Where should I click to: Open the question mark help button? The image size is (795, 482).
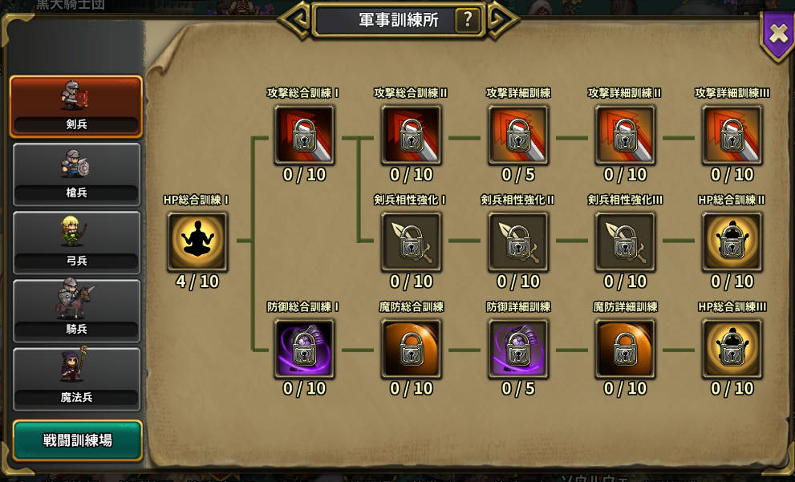click(468, 20)
